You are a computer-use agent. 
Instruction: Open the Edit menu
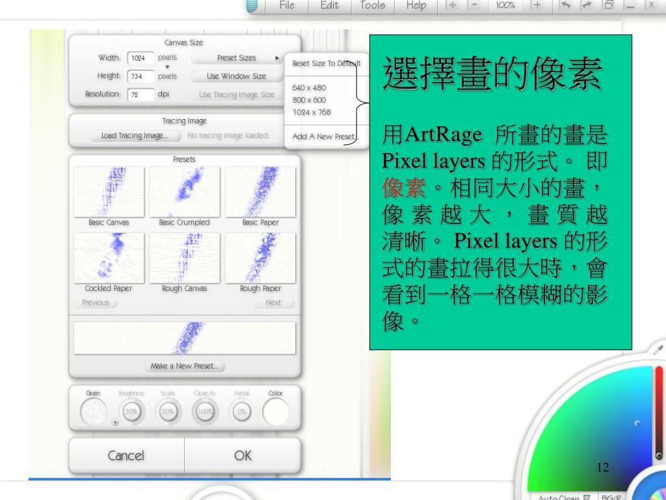click(x=330, y=5)
